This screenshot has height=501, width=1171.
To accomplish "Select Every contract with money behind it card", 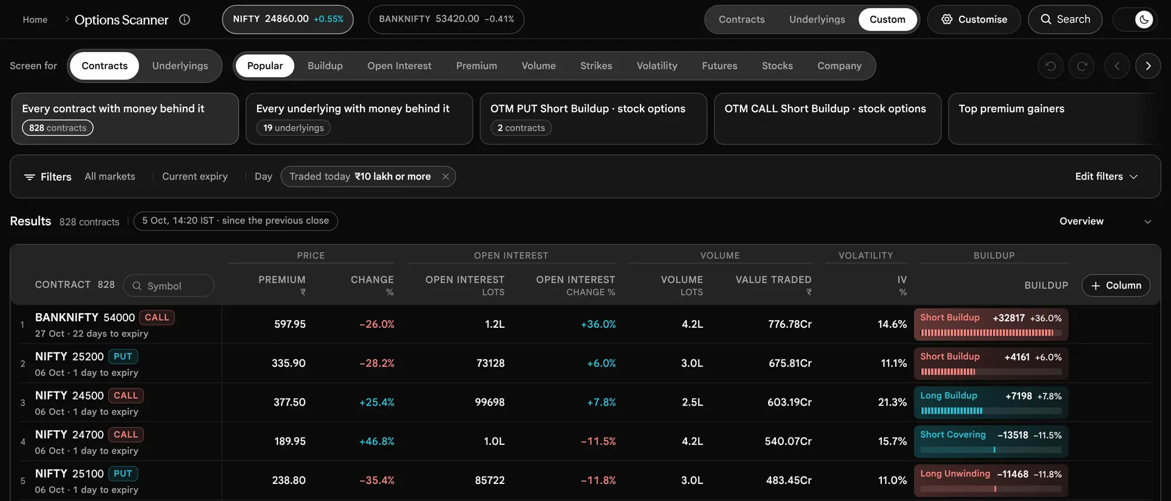I will coord(125,119).
